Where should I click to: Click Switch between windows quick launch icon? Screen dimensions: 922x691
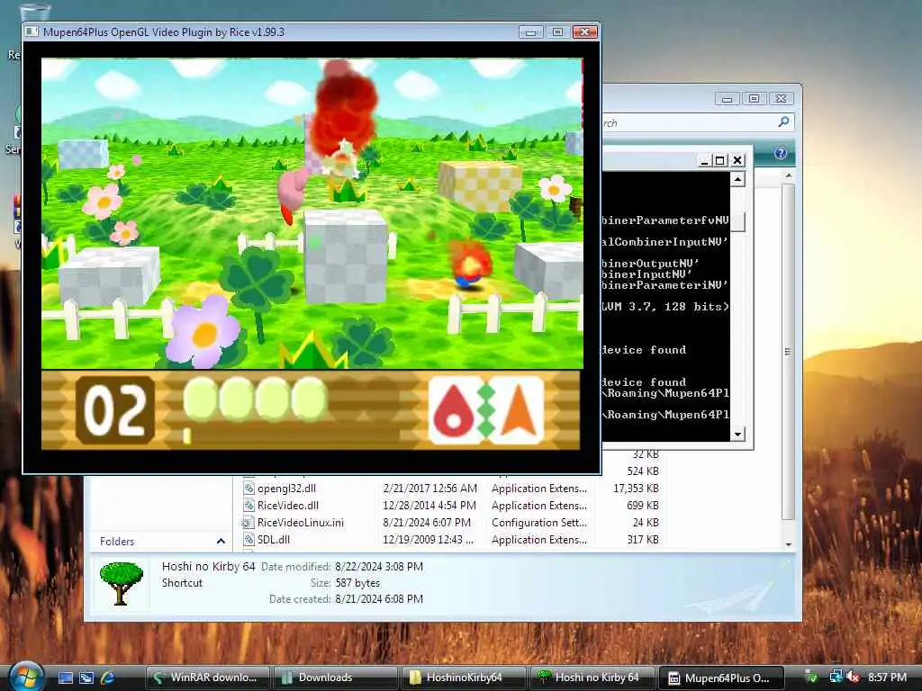(x=86, y=678)
